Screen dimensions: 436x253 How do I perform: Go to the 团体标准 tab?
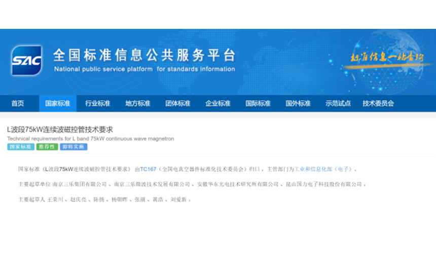pos(178,103)
